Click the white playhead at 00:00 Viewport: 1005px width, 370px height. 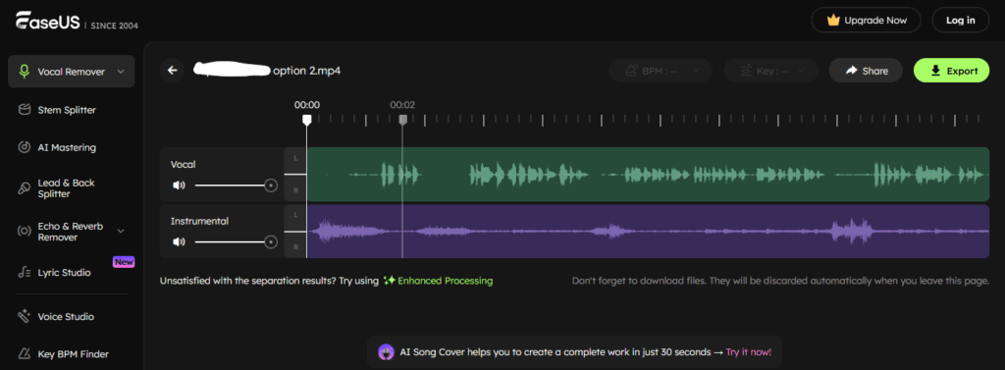point(307,120)
